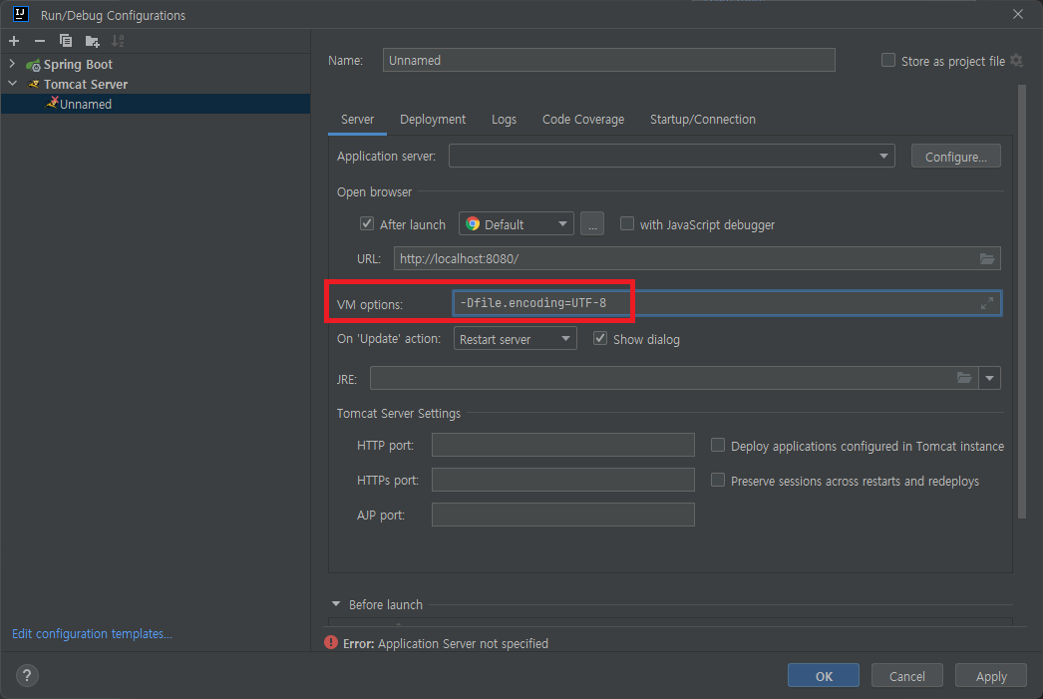Check Deploy applications configured in Tomcat instance
The height and width of the screenshot is (699, 1043).
718,445
